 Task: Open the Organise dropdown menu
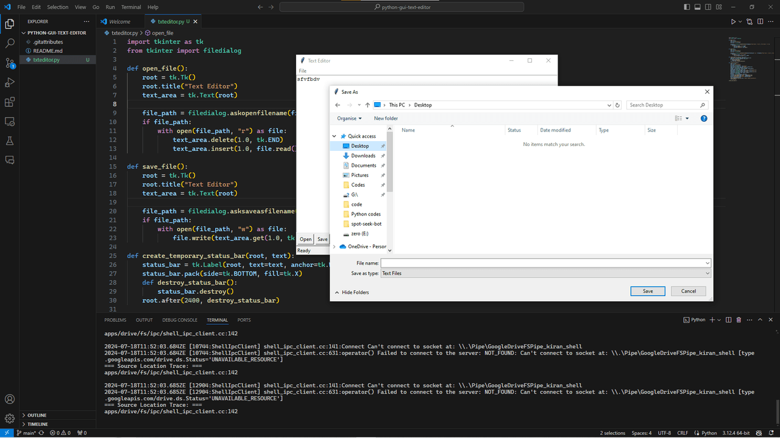click(x=349, y=119)
